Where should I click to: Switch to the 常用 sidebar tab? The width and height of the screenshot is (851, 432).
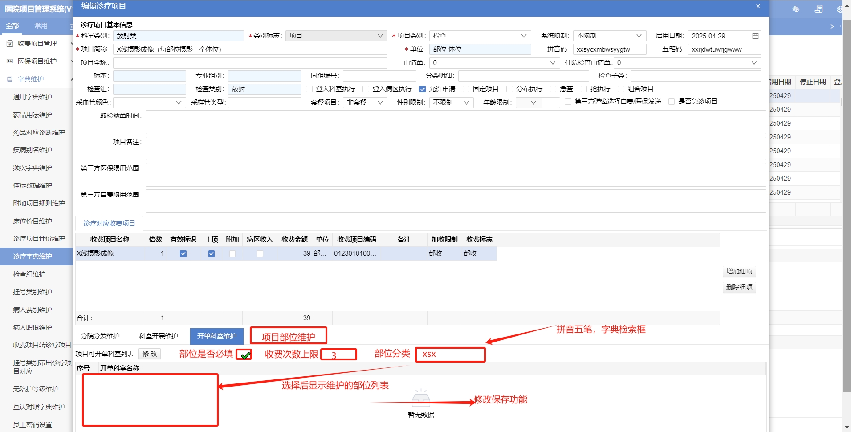click(41, 26)
